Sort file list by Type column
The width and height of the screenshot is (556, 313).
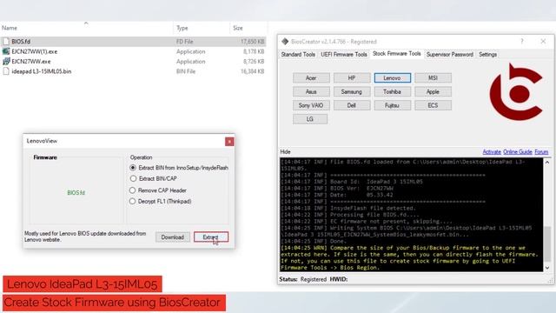pos(182,28)
